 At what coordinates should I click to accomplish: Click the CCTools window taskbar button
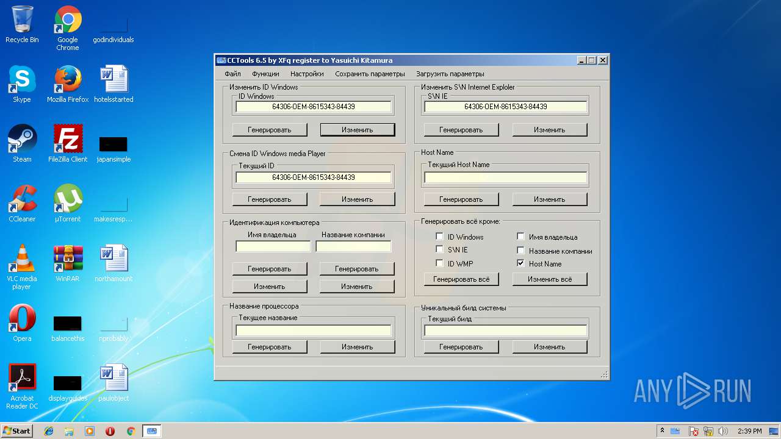pos(151,431)
